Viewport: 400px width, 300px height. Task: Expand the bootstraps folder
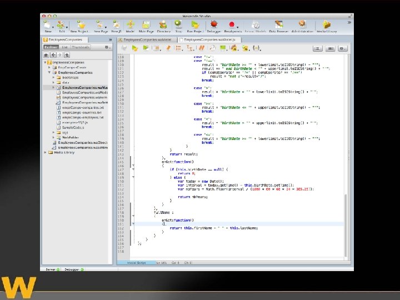coord(53,77)
